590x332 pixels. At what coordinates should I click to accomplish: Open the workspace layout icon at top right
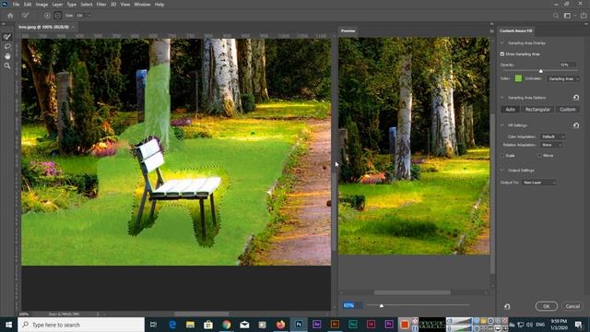coord(567,16)
